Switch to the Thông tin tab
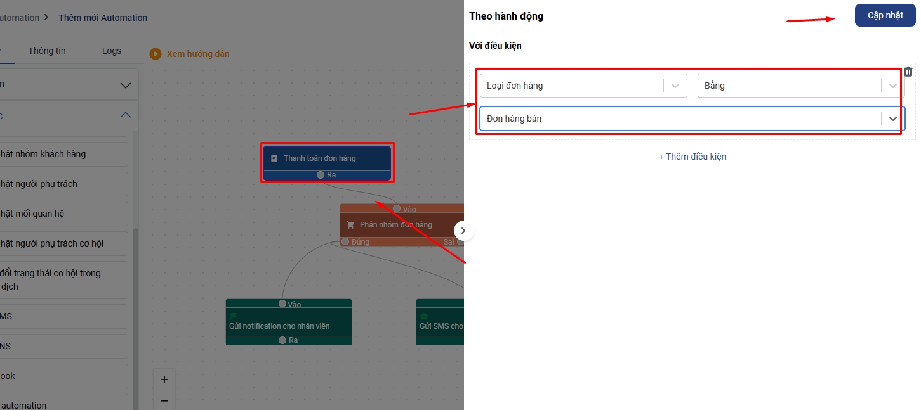 (47, 51)
